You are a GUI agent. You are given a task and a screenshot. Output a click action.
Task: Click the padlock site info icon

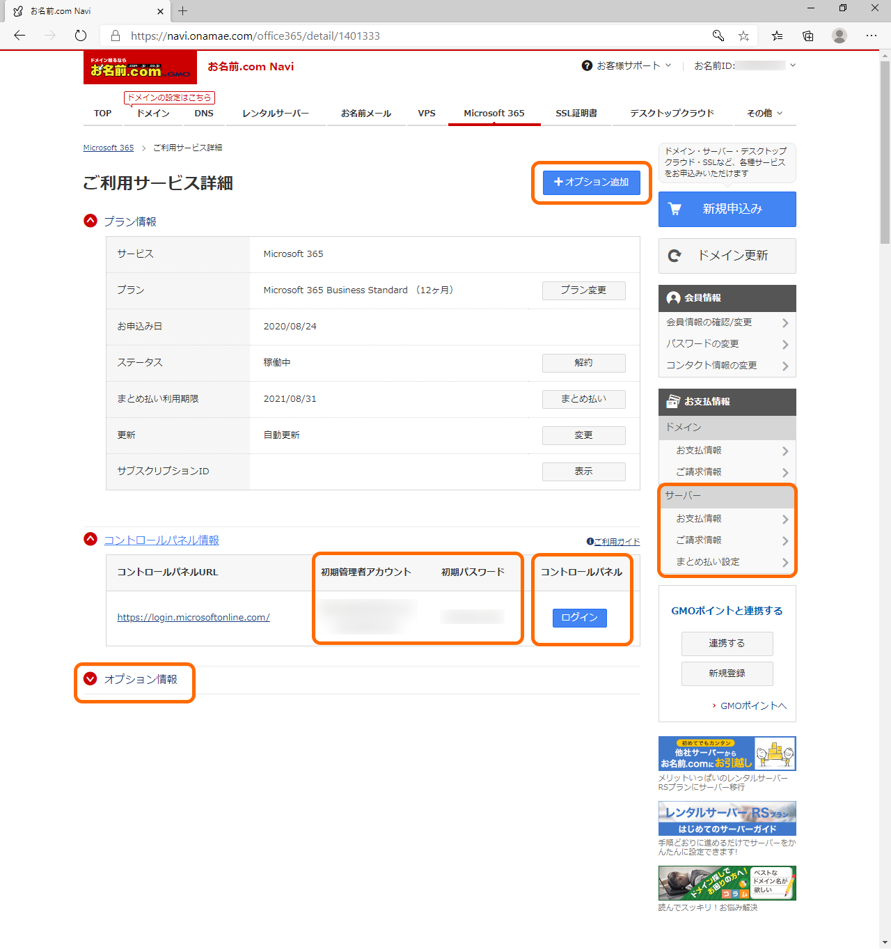116,36
